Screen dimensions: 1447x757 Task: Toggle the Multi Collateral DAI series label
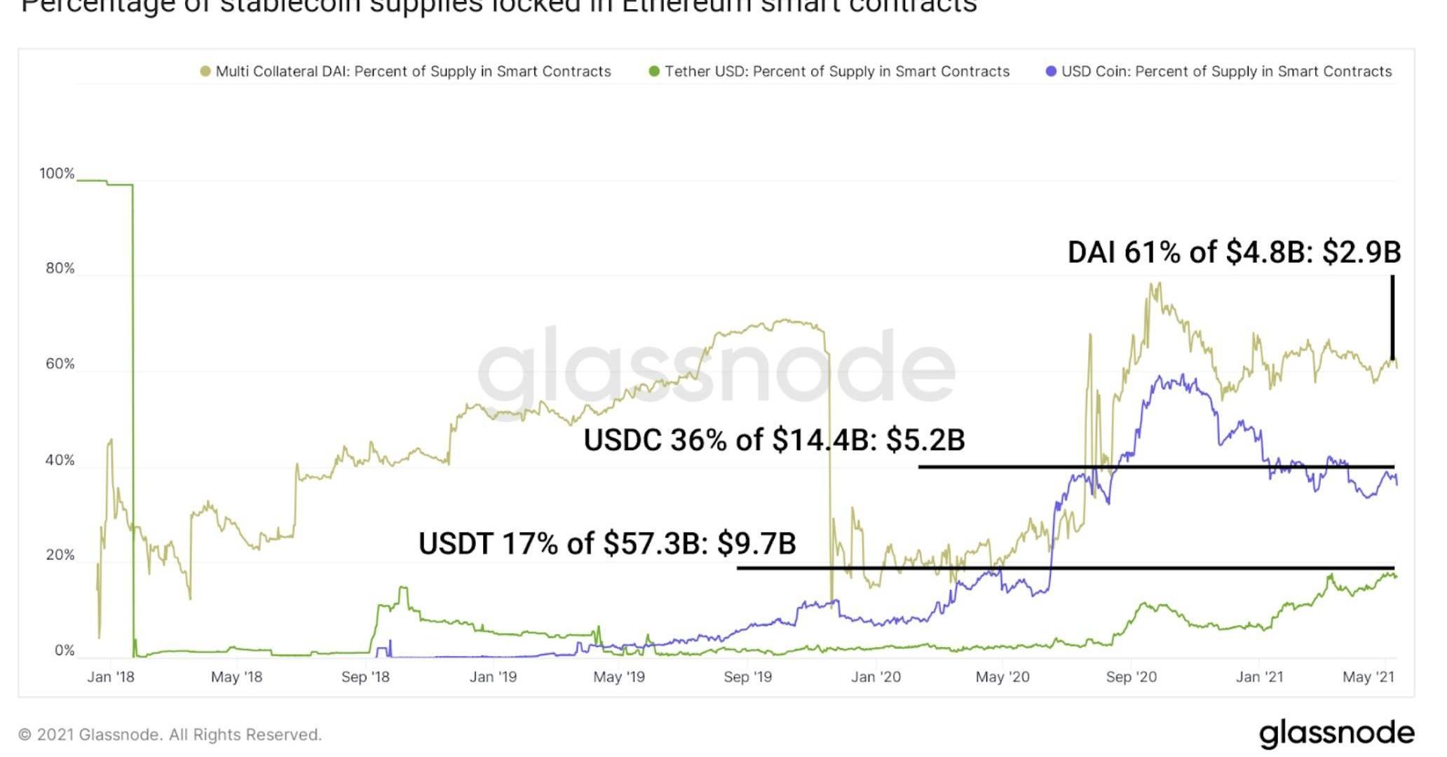click(x=413, y=71)
